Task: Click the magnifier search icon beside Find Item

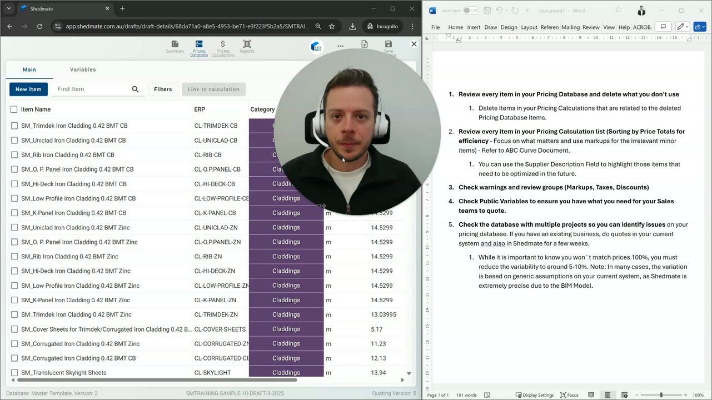Action: (135, 89)
